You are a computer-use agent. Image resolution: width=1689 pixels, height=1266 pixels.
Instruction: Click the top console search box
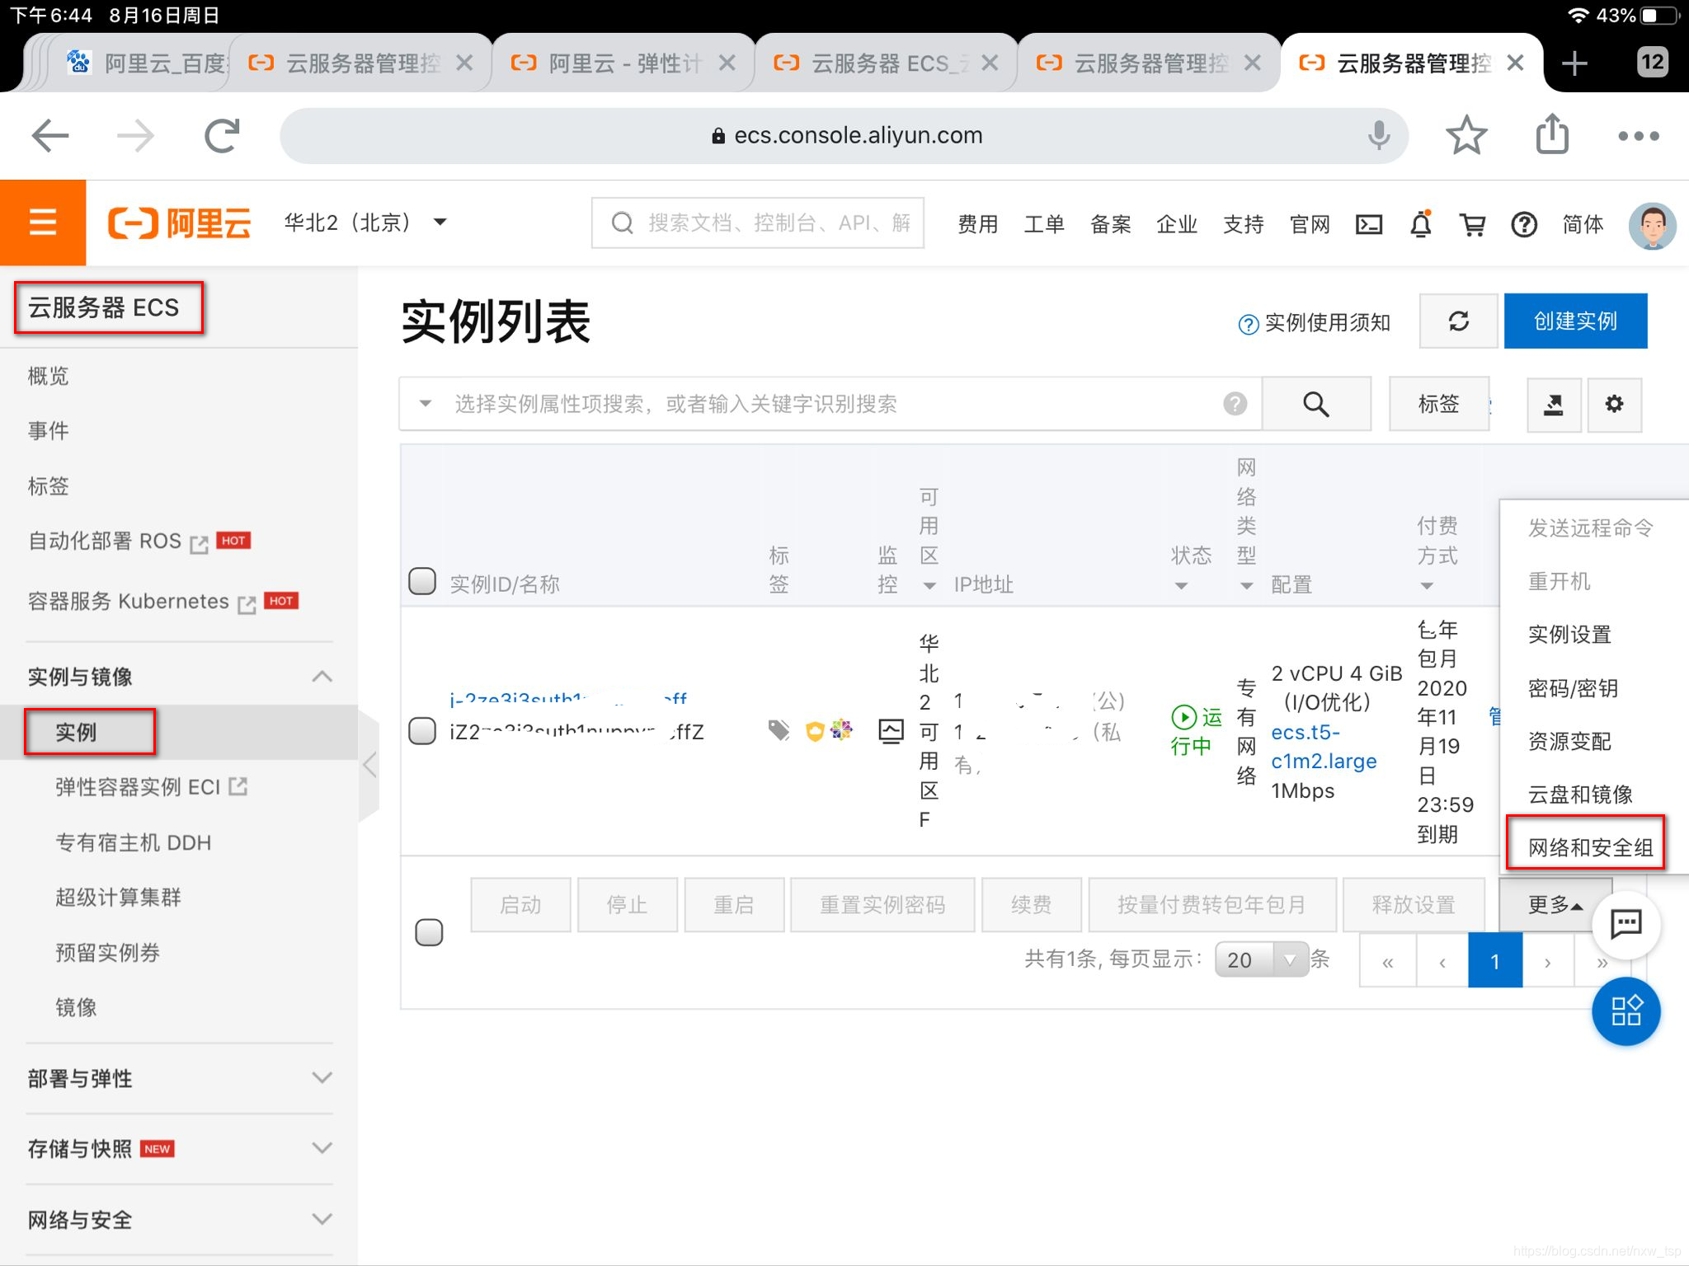coord(757,223)
